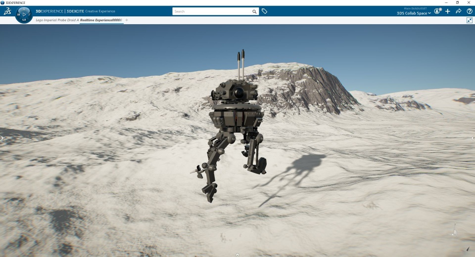The width and height of the screenshot is (475, 257).
Task: Open the user profile icon
Action: point(437,11)
